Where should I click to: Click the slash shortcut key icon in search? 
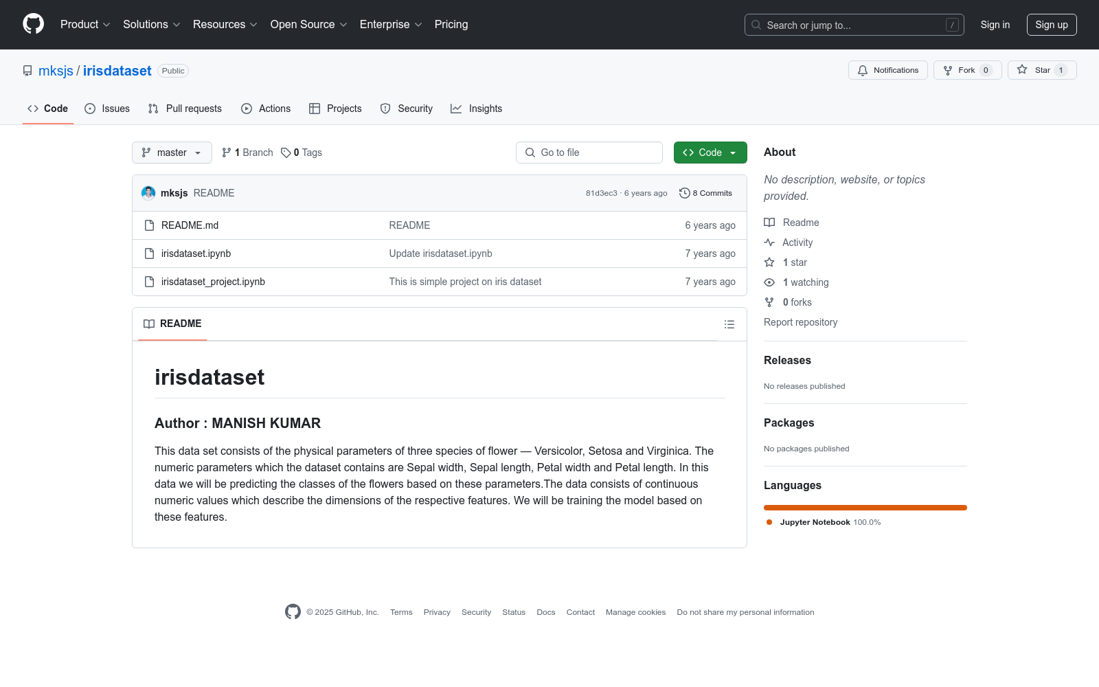pyautogui.click(x=952, y=25)
